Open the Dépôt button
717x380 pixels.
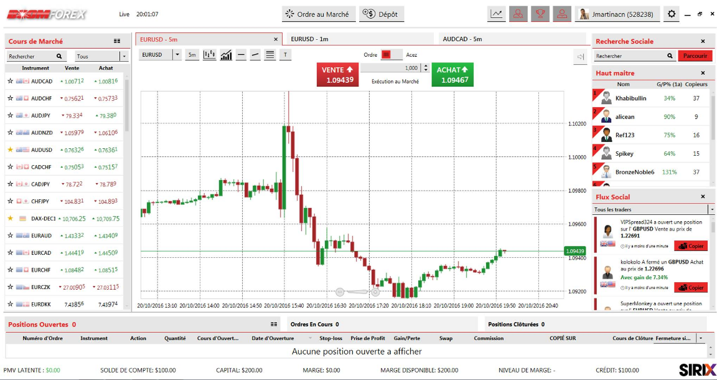(x=382, y=14)
